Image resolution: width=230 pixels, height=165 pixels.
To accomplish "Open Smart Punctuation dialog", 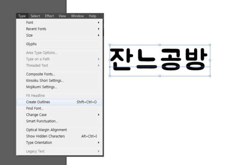I will pos(59,121).
